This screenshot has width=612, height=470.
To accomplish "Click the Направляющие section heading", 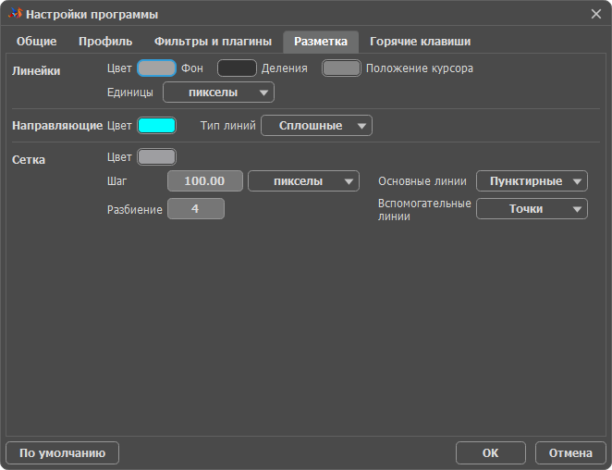I will pos(57,126).
